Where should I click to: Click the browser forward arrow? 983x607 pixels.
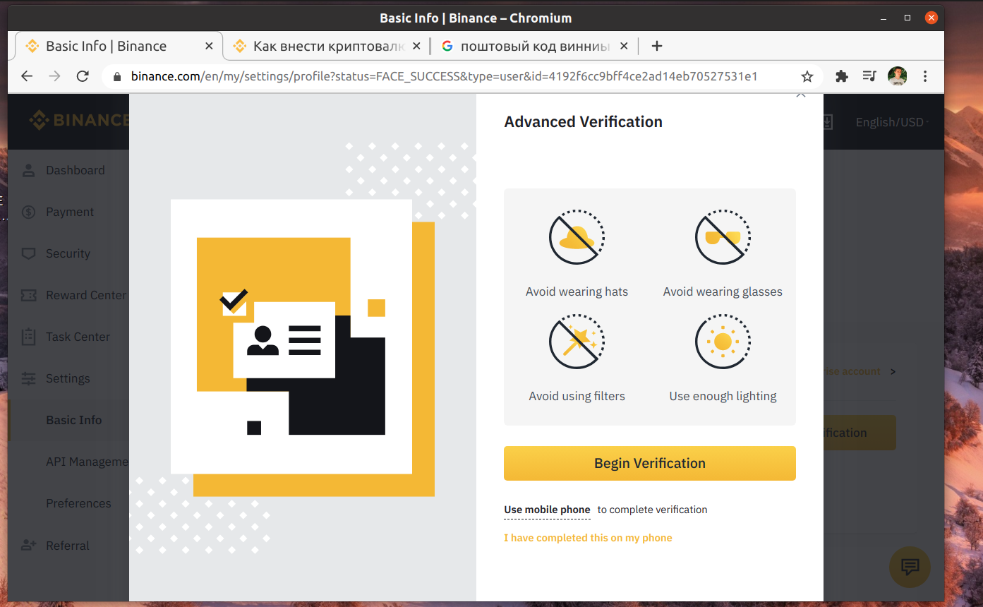click(x=54, y=76)
